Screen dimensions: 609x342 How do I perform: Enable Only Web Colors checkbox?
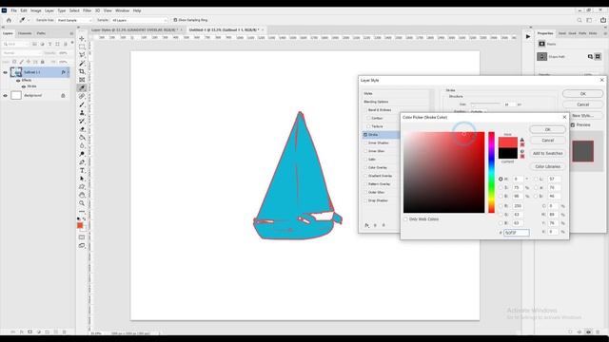coord(405,219)
